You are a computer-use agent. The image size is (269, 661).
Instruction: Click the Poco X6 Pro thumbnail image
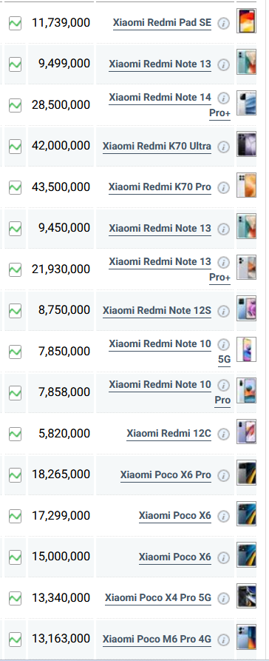pos(246,473)
